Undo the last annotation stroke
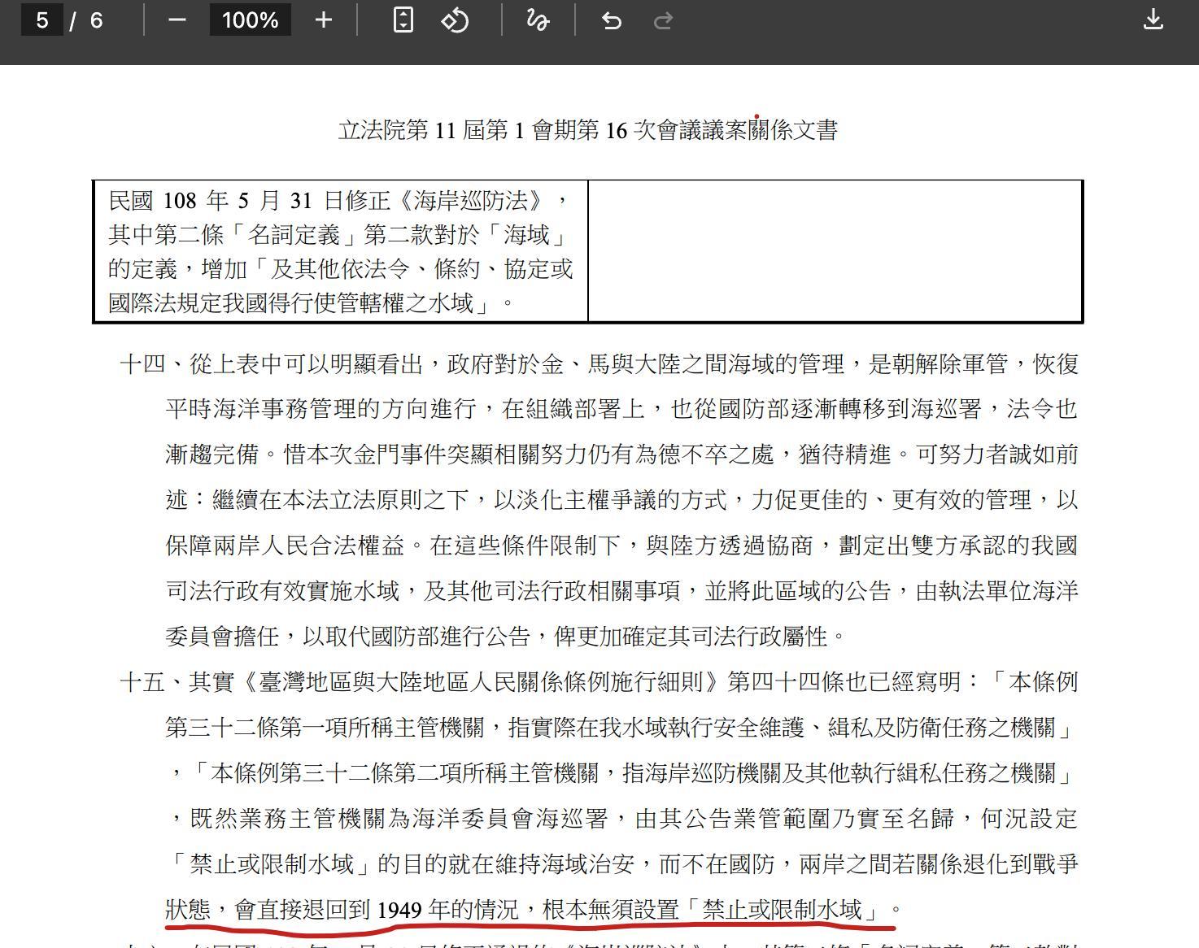 pos(611,21)
